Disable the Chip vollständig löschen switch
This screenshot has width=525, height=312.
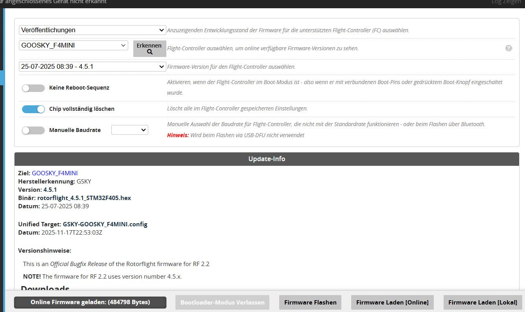33,109
